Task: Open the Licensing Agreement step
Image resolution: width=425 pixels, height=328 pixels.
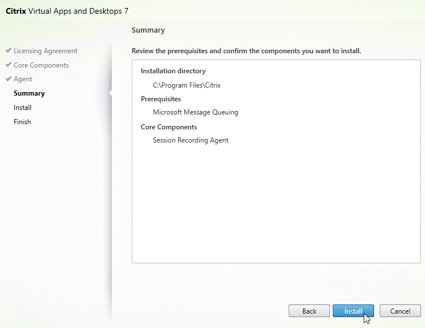Action: coord(45,51)
